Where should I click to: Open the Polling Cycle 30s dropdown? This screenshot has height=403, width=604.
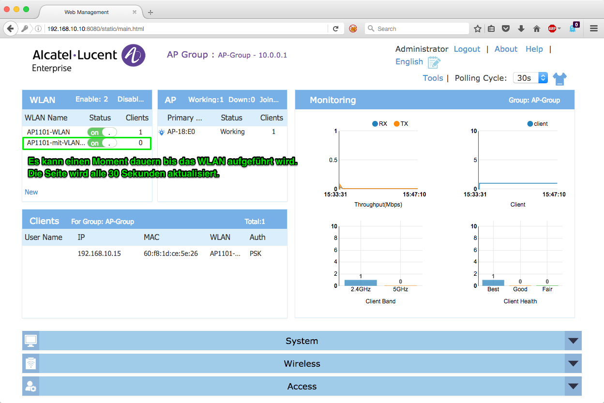[530, 78]
